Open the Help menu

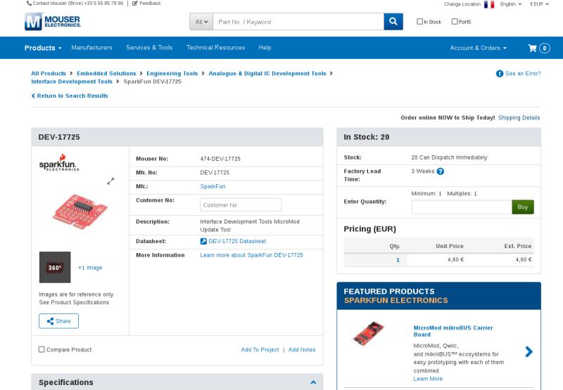coord(265,48)
